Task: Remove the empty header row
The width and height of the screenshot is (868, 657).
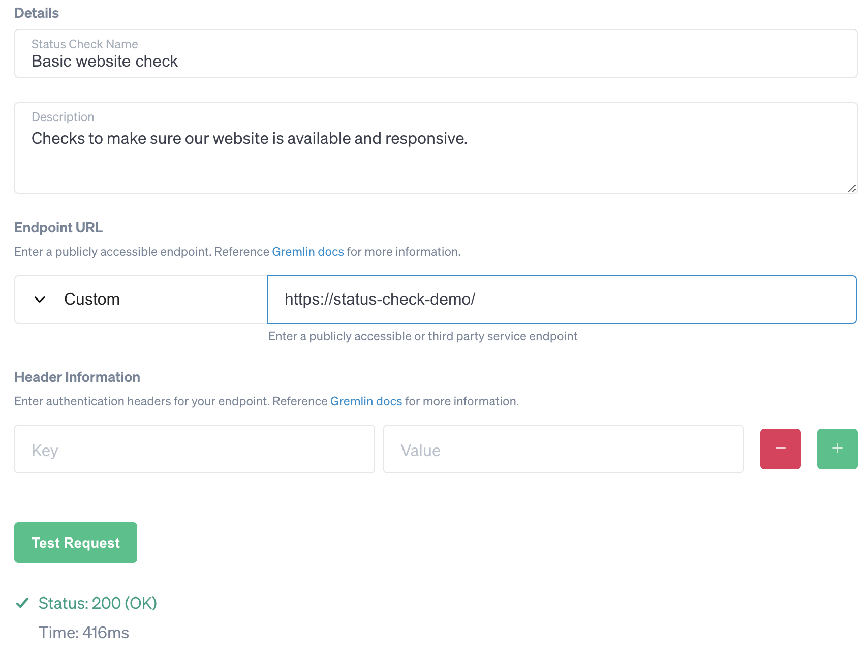Action: coord(780,449)
